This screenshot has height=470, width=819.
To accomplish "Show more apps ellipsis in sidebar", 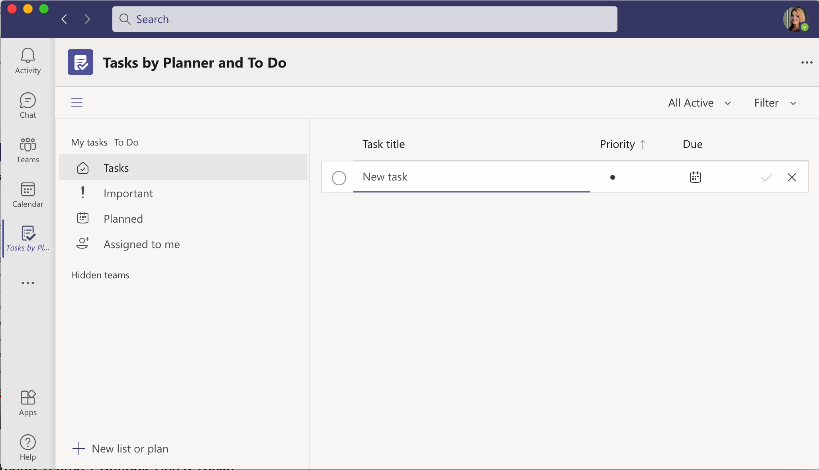I will coord(28,283).
